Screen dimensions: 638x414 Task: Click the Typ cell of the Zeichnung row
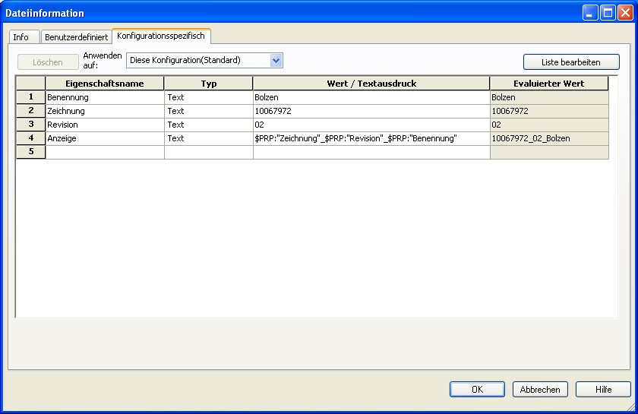[209, 111]
